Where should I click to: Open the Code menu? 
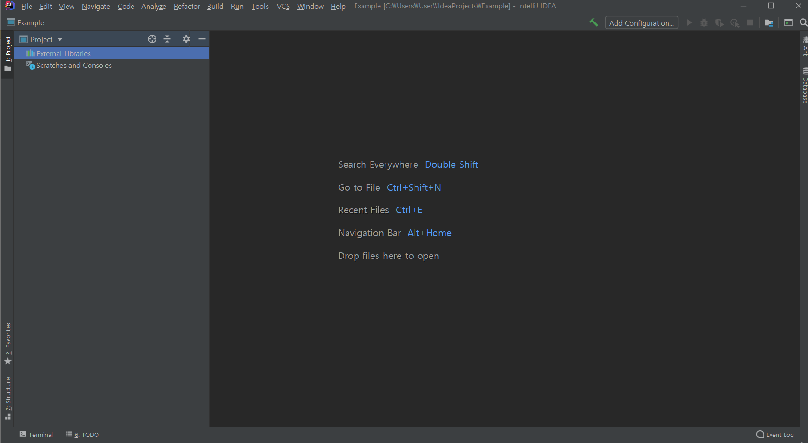126,6
